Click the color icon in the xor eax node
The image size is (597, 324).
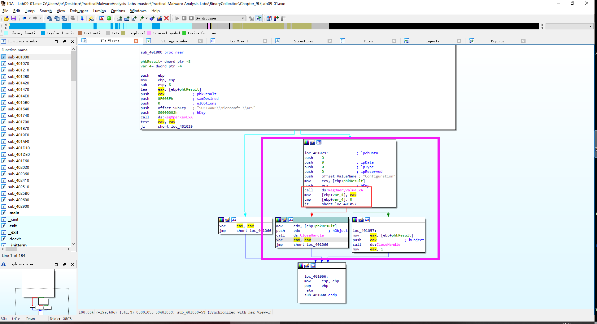point(221,220)
